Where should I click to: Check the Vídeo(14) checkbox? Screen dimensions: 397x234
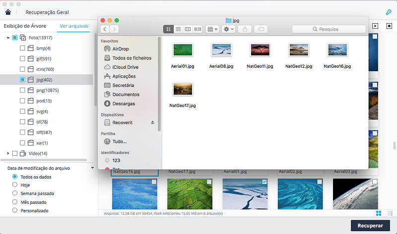[15, 153]
